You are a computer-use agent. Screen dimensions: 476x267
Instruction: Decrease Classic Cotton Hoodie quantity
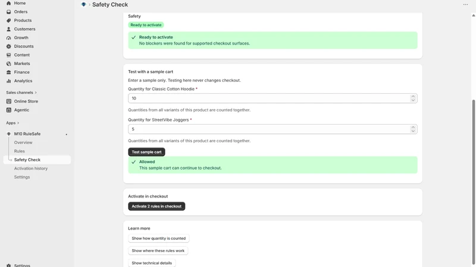point(413,100)
